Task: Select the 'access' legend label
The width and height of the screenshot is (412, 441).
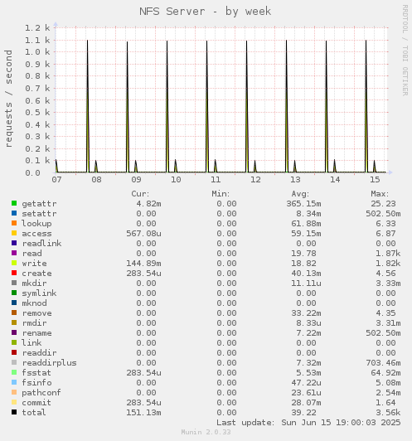Action: click(x=36, y=234)
